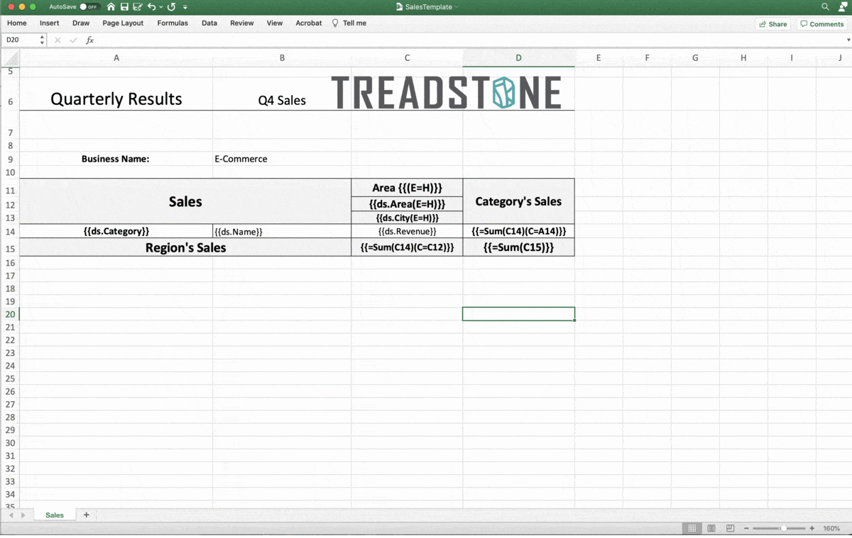852x538 pixels.
Task: Open Search from the title bar
Action: tap(824, 6)
